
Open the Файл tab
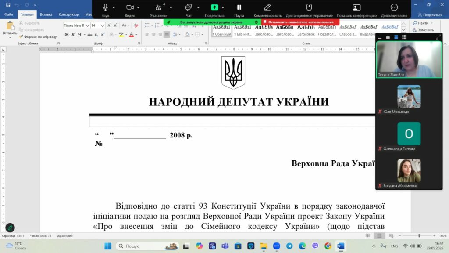(9, 14)
